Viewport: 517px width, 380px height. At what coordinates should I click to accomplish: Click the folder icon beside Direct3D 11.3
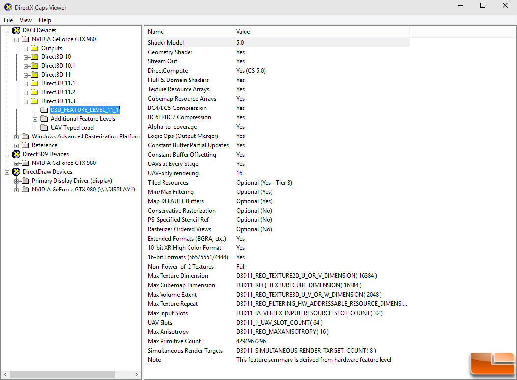tap(35, 101)
